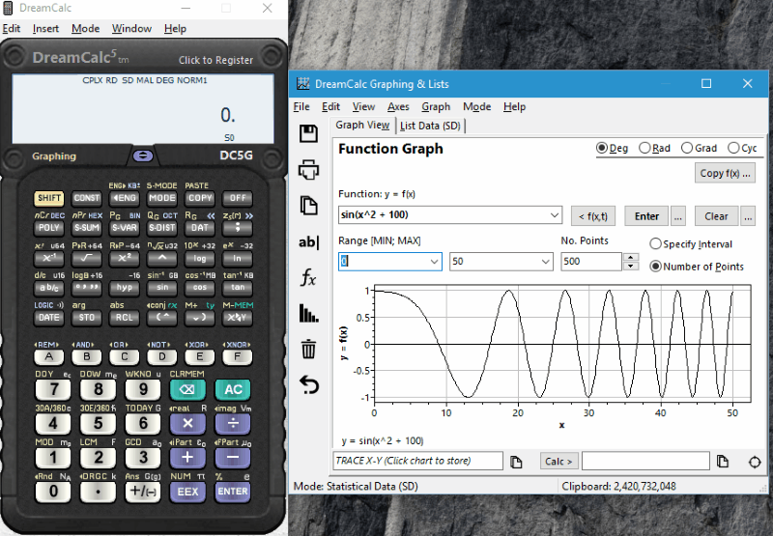Click the TRACE X-Y text field

pyautogui.click(x=418, y=461)
